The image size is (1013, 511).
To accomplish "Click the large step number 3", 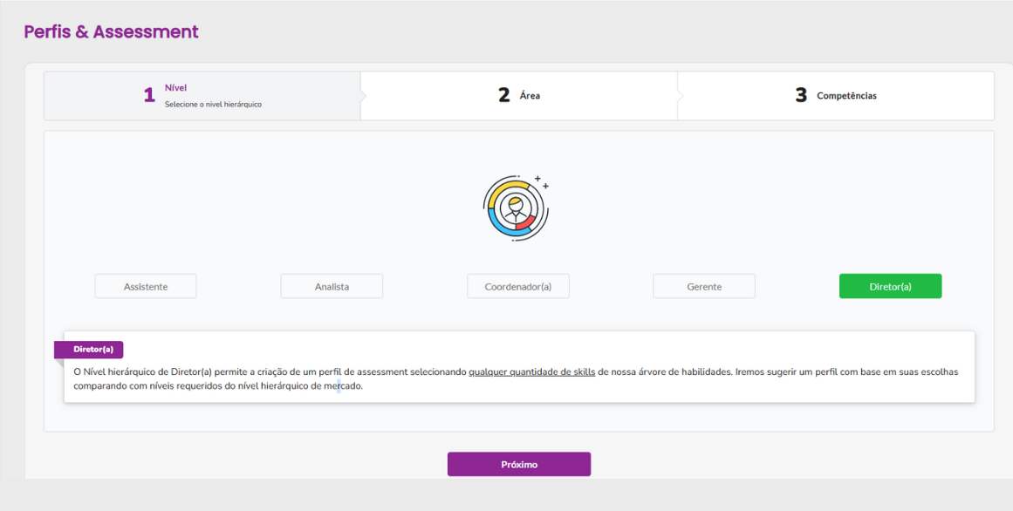I will (801, 96).
